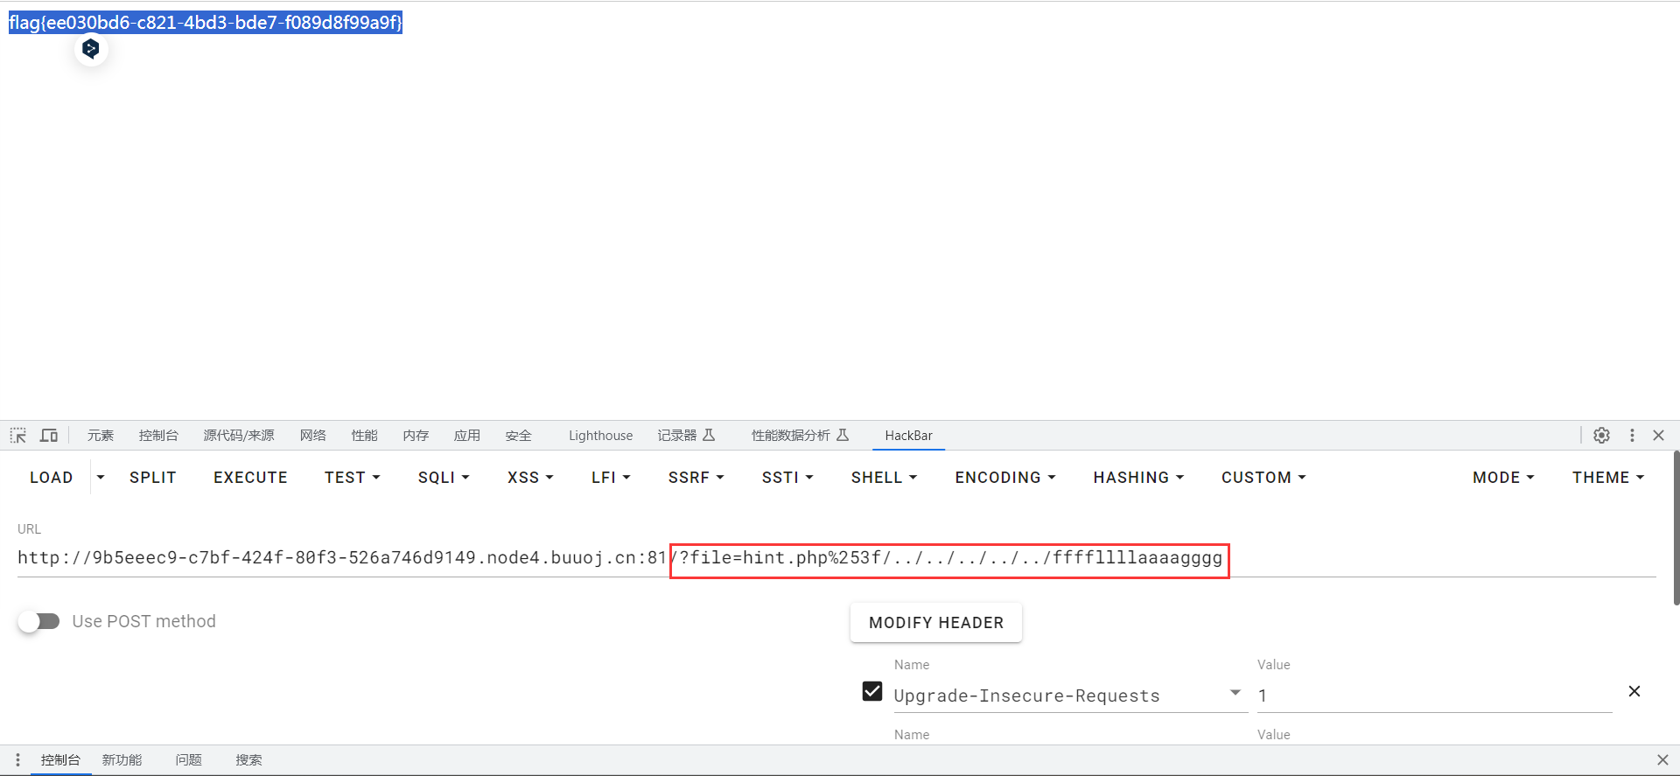Click the floating extension icon below the flag
Image resolution: width=1680 pixels, height=776 pixels.
tap(91, 49)
